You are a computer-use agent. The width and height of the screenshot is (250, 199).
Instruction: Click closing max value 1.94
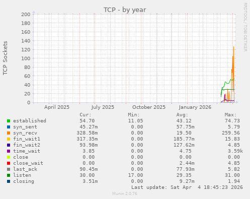(234, 181)
